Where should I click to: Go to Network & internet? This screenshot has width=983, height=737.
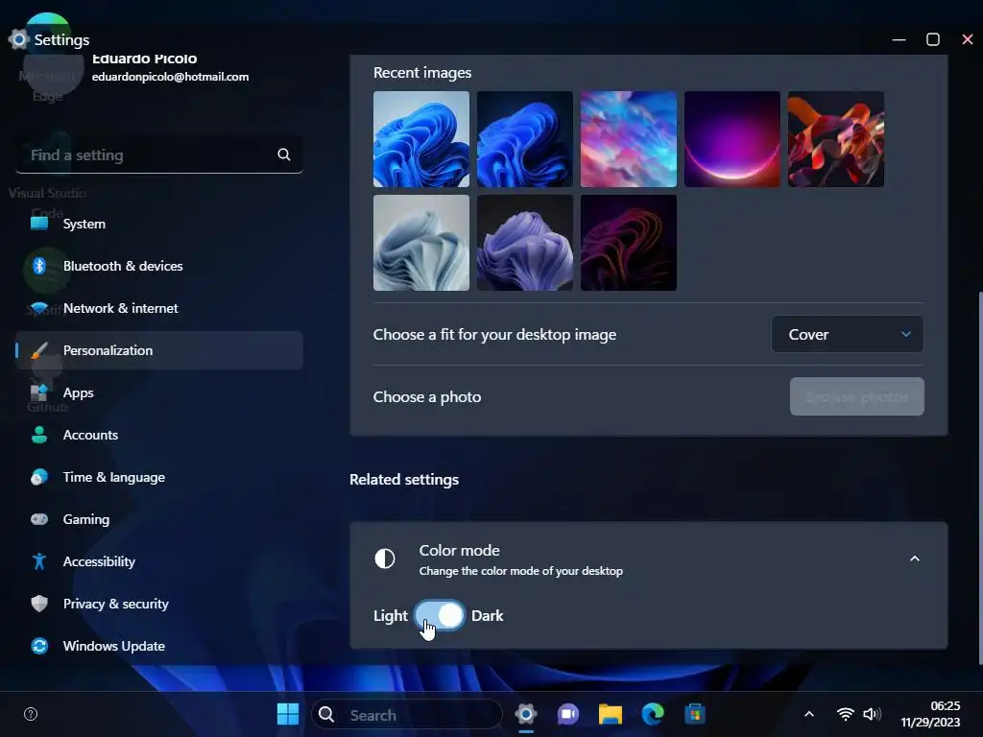click(159, 308)
